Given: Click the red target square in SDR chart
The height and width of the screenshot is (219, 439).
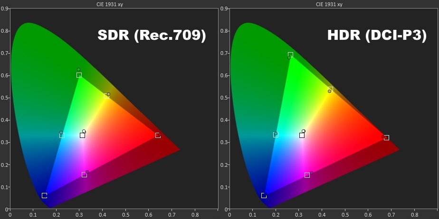Looking at the screenshot, I should coord(158,136).
